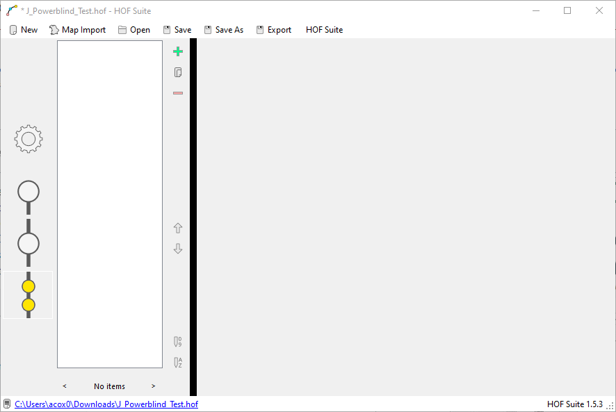Open the HOF Suite menu

[x=324, y=30]
